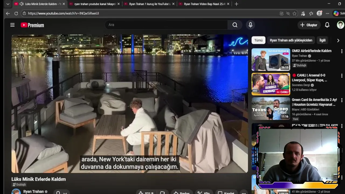Select the 'İlgili' filter chip

click(x=323, y=40)
